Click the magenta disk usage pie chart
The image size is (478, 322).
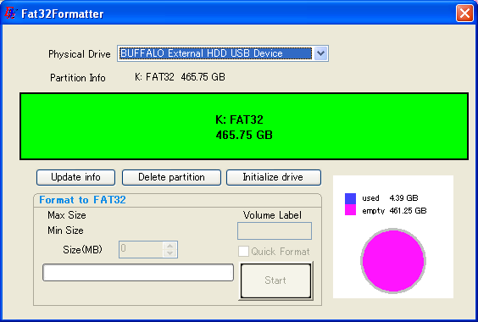(x=393, y=261)
